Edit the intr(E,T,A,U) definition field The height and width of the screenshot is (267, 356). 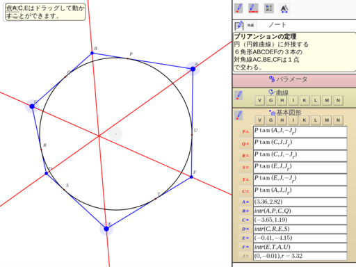pos(300,247)
